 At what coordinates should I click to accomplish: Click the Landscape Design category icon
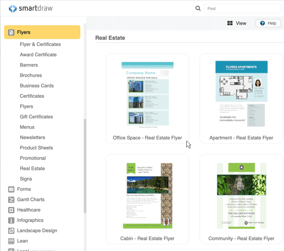pos(11,230)
